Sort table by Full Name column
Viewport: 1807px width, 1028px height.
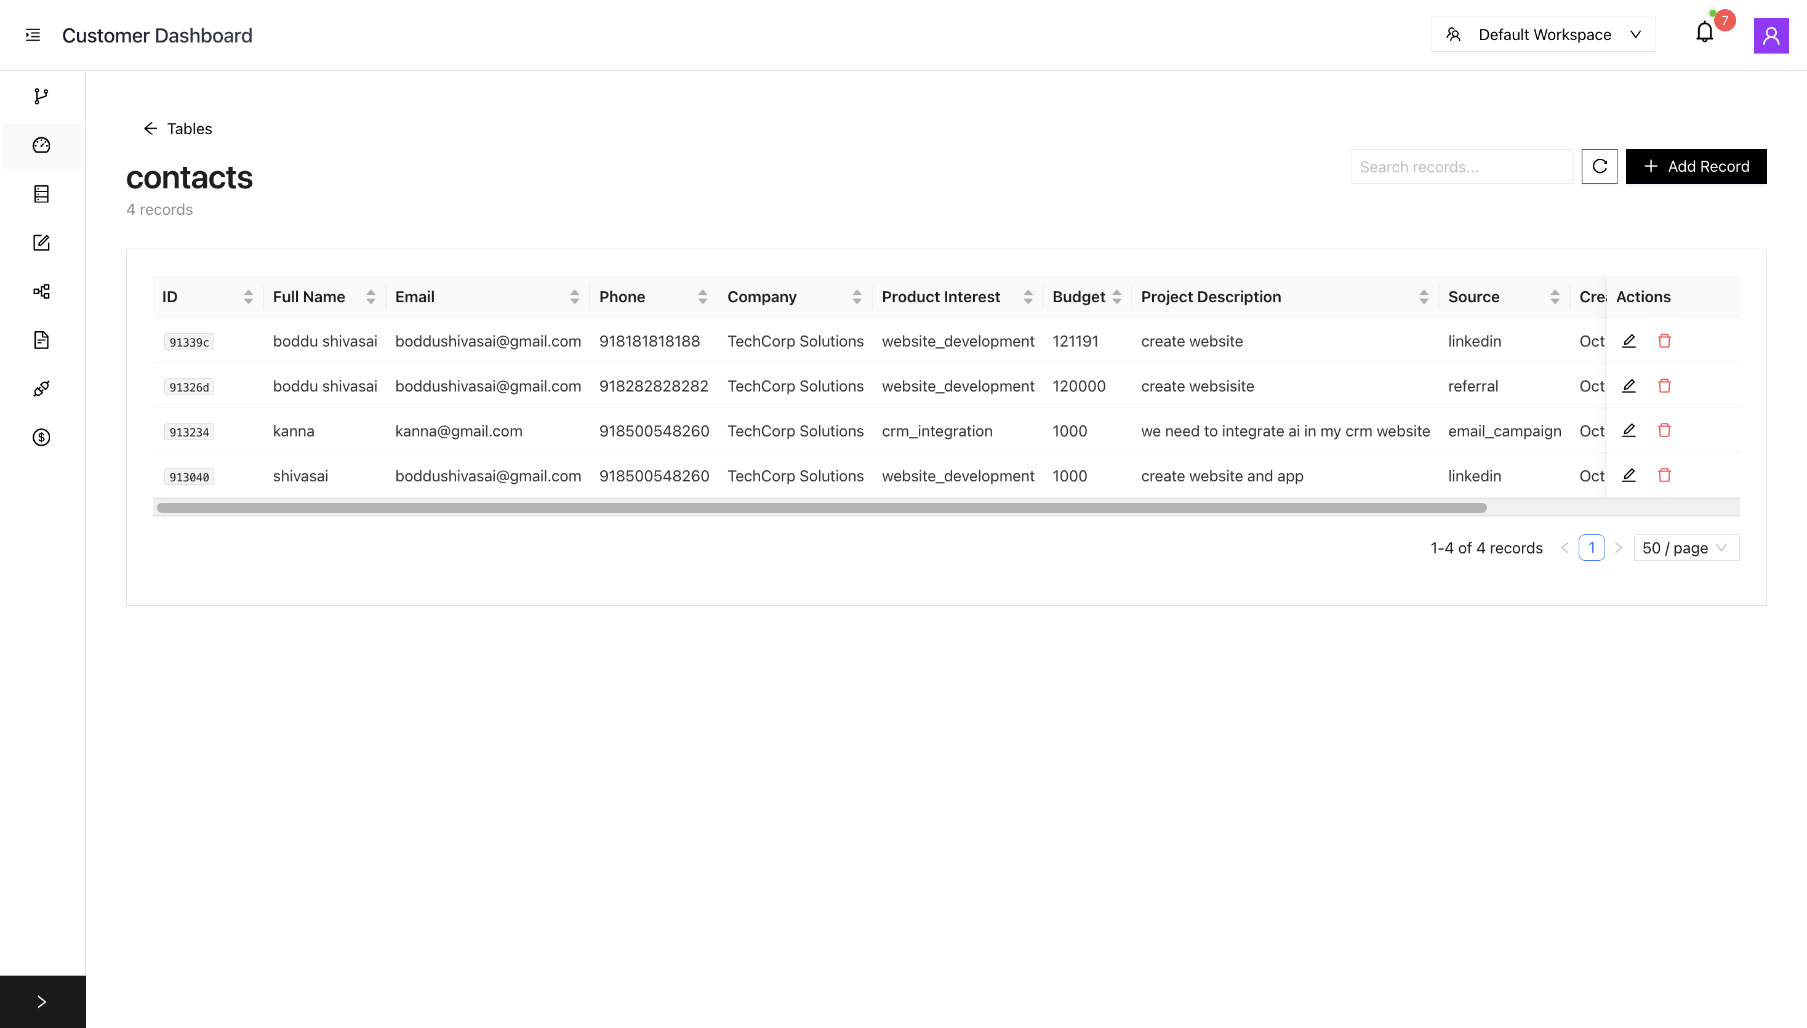pyautogui.click(x=371, y=297)
